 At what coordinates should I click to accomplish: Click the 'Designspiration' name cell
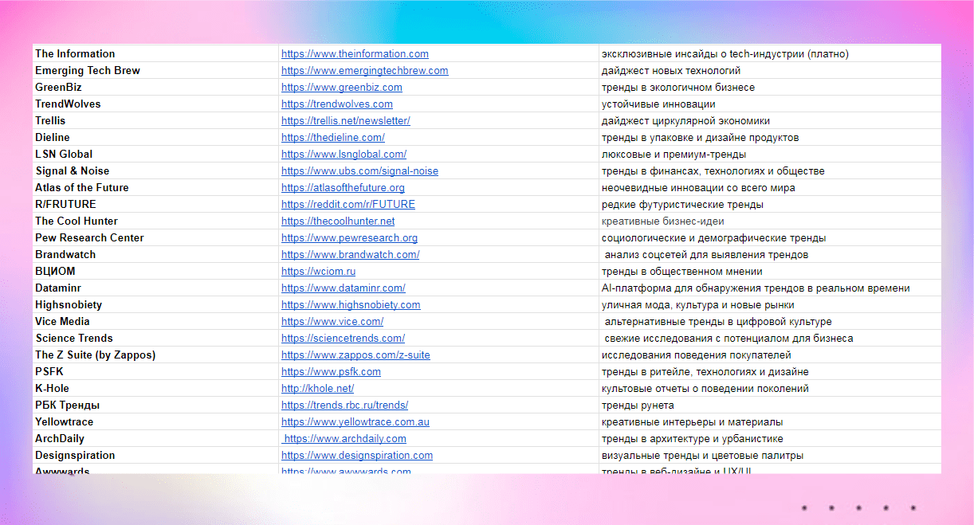click(x=155, y=456)
